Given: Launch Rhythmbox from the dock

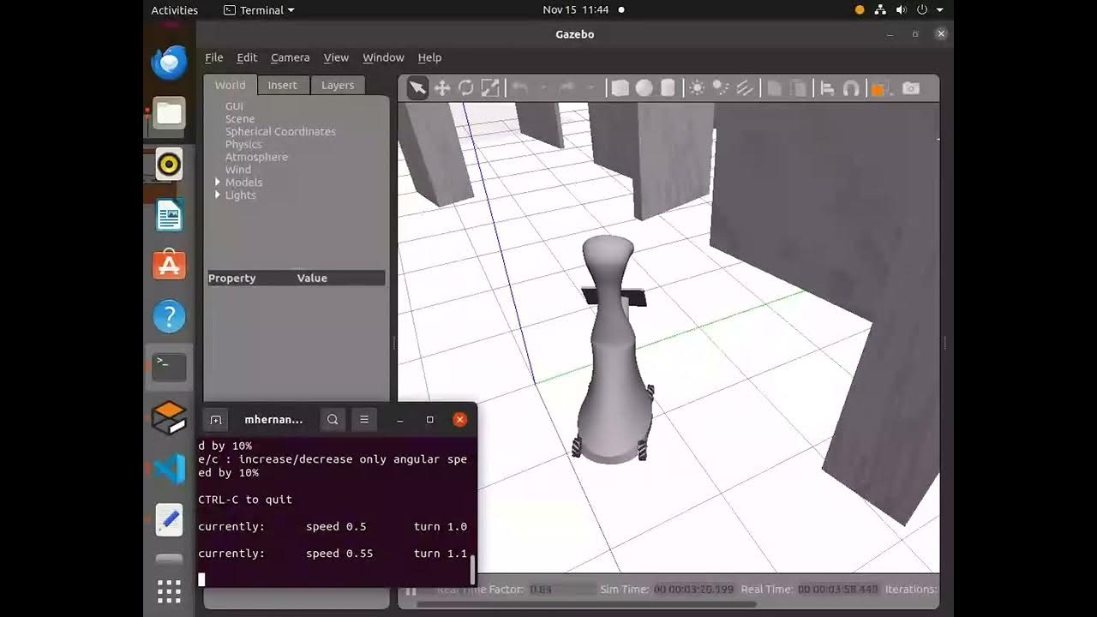Looking at the screenshot, I should pyautogui.click(x=169, y=164).
